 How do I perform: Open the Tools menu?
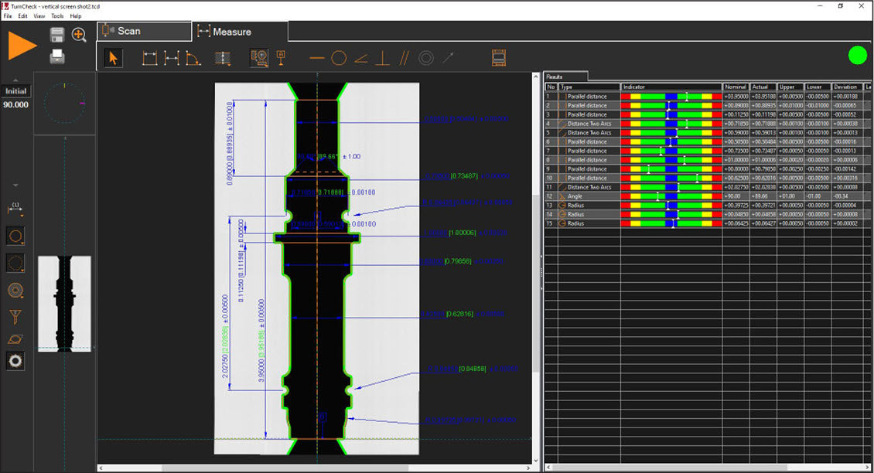[57, 16]
